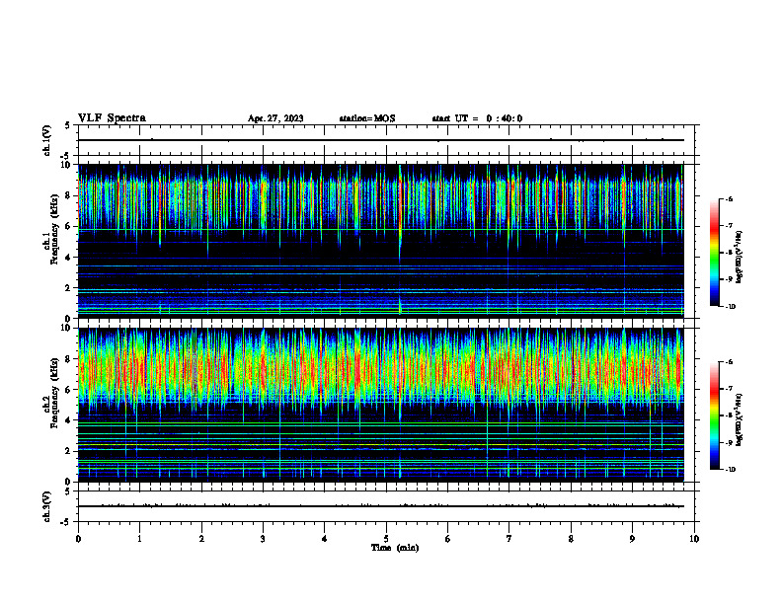The height and width of the screenshot is (604, 782).
Task: Click ch.1 frequency tick label "2"
Action: [68, 287]
